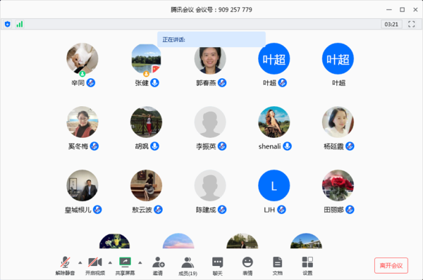
Task: Open the invite participants icon
Action: [x=159, y=262]
